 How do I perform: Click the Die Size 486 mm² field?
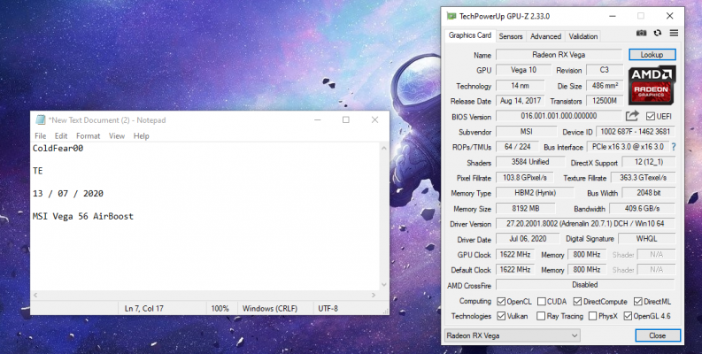(x=605, y=86)
